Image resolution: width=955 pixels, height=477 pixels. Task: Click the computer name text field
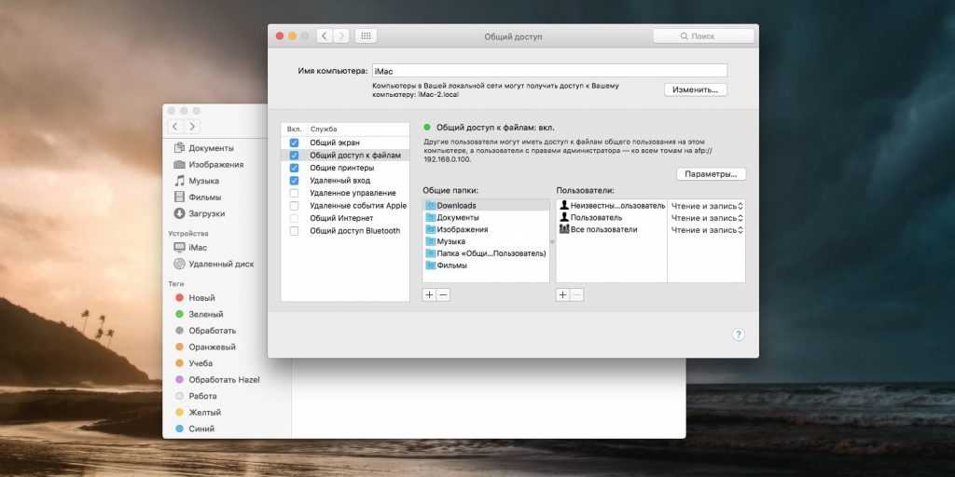tap(548, 70)
